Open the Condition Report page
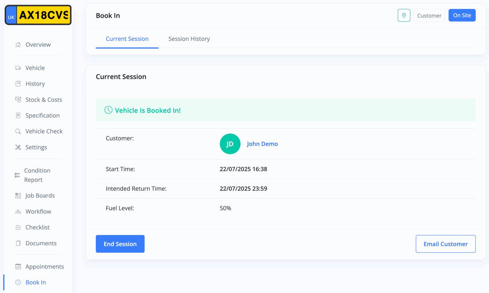Viewport: 489px width, 293px height. pyautogui.click(x=38, y=175)
